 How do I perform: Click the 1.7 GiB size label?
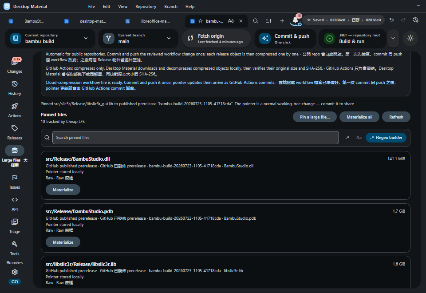point(399,211)
